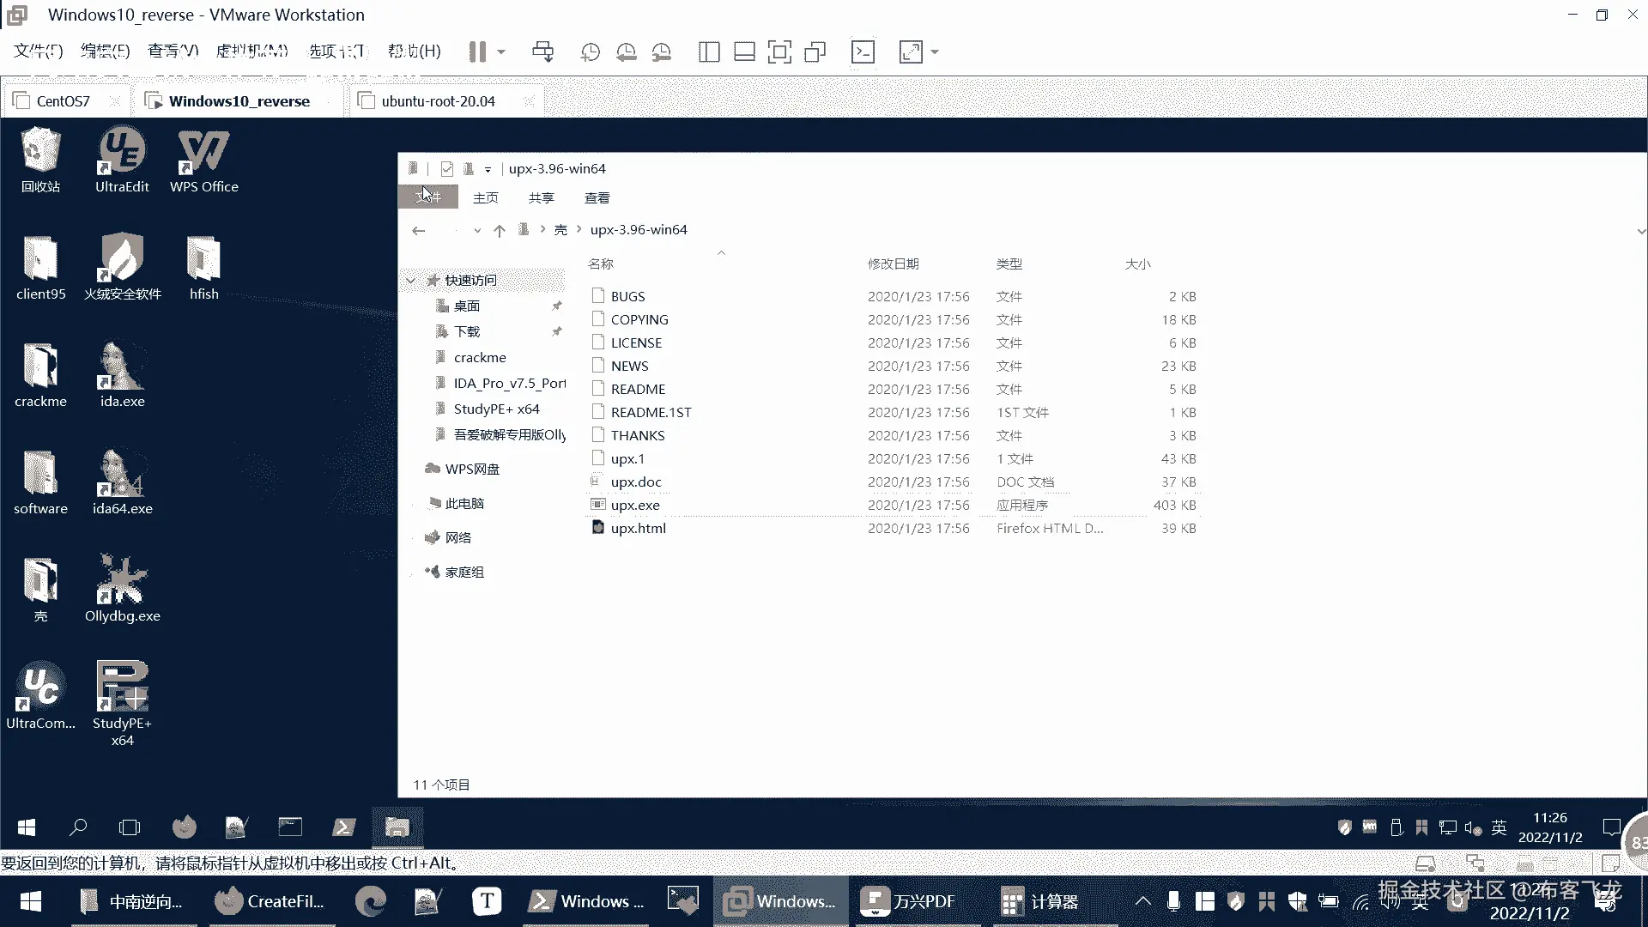Toggle the checkmark quick access toolbar button
The width and height of the screenshot is (1648, 927).
(x=446, y=169)
